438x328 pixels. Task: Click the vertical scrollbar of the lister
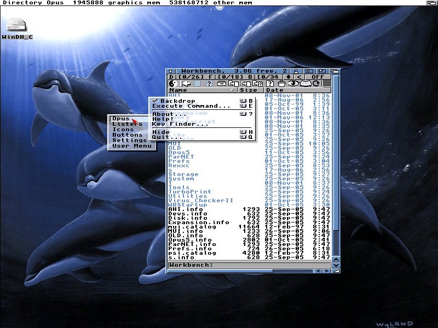(336, 166)
